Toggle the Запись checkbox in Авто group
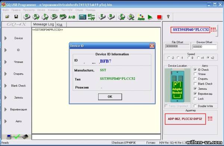Screen dimensions: 224x146 (195, 89)
